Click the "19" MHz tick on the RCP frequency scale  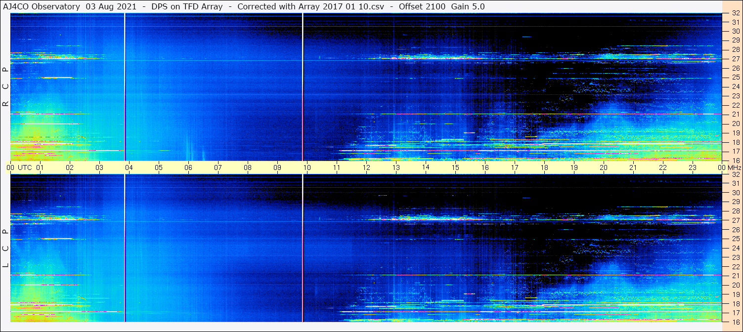click(x=735, y=133)
